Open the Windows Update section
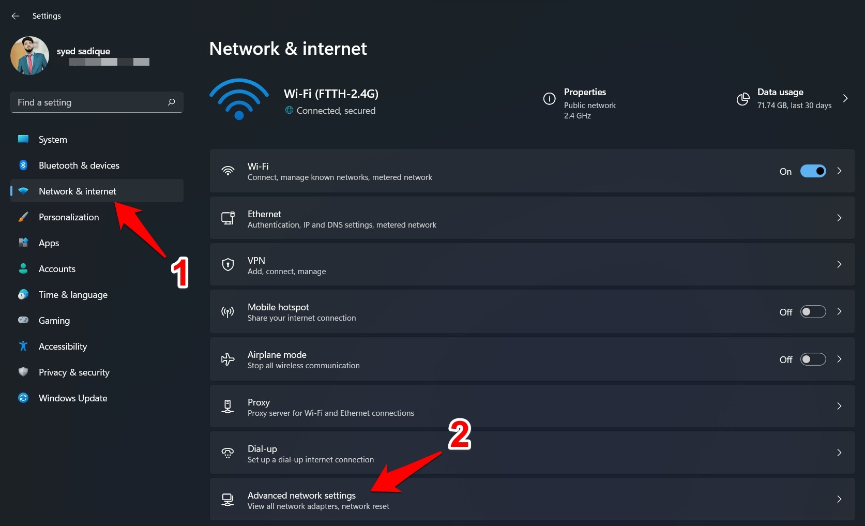Viewport: 865px width, 526px height. [x=72, y=398]
